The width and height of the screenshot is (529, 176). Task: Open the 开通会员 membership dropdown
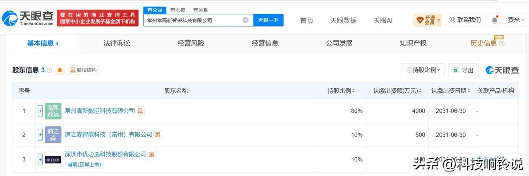click(x=427, y=20)
